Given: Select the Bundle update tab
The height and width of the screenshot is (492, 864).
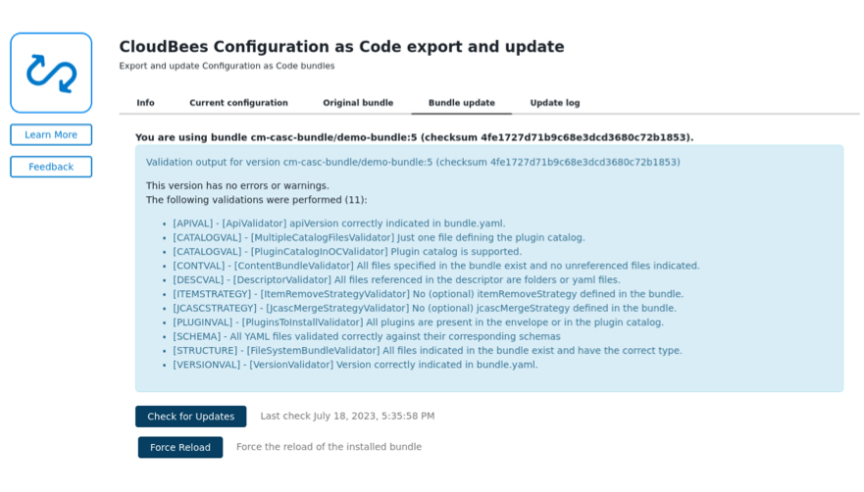Looking at the screenshot, I should tap(462, 103).
